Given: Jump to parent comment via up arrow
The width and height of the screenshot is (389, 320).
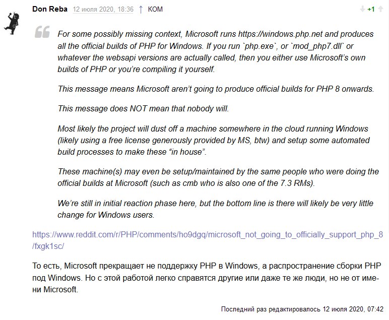Looking at the screenshot, I should pos(141,10).
